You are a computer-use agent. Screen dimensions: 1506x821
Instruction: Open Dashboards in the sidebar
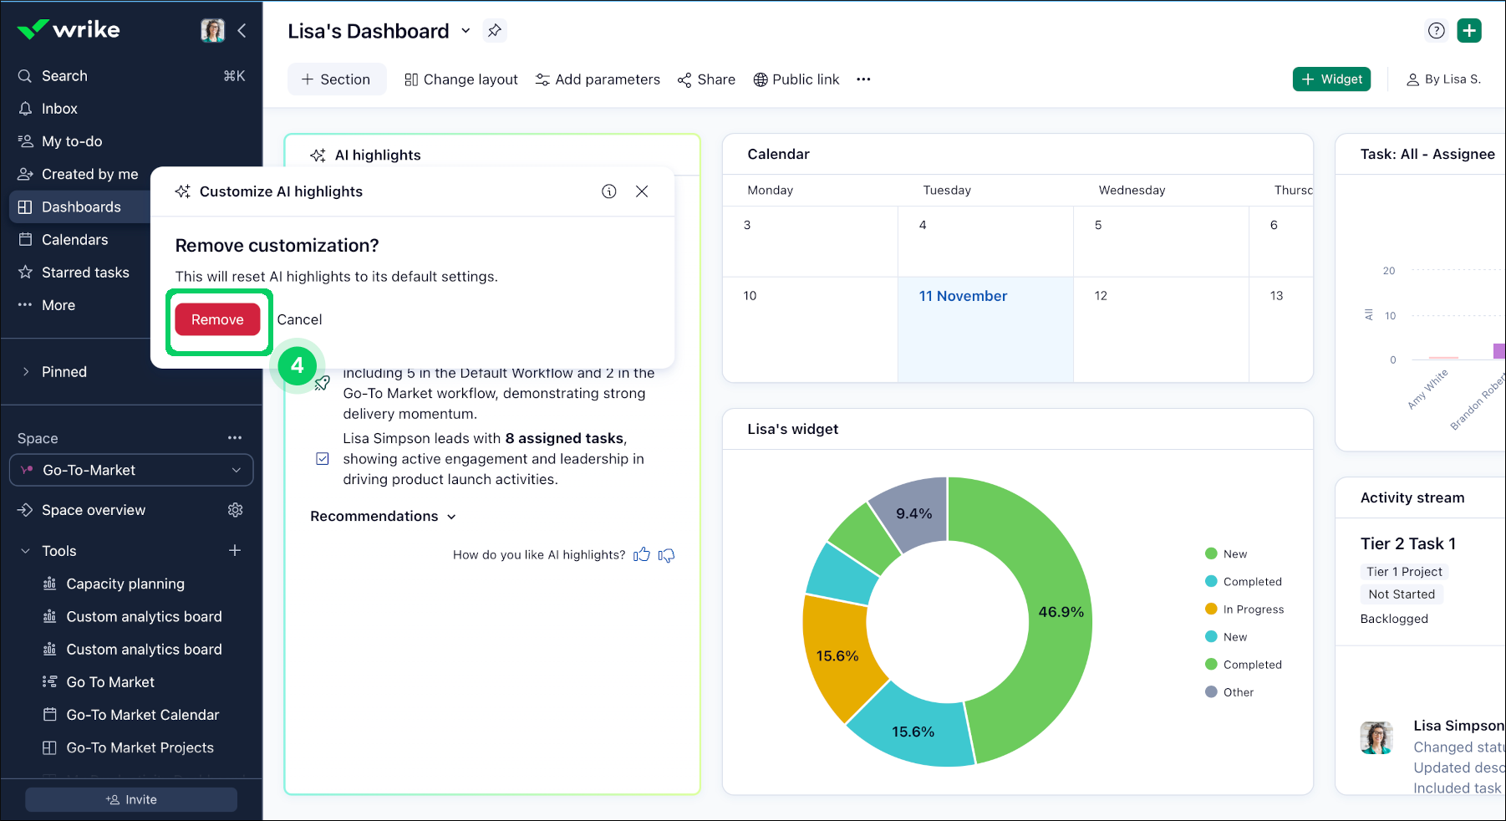point(81,207)
